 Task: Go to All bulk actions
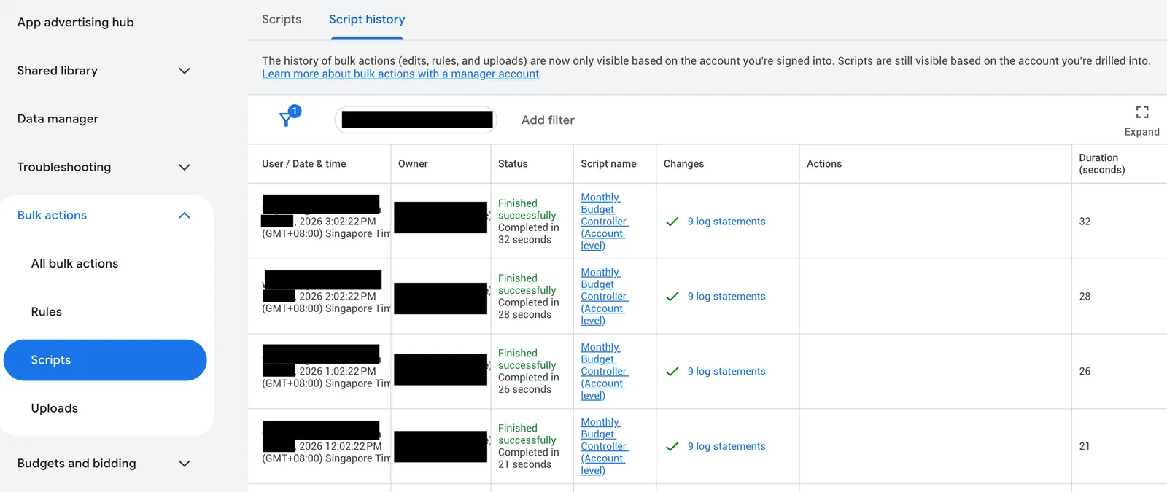click(74, 263)
